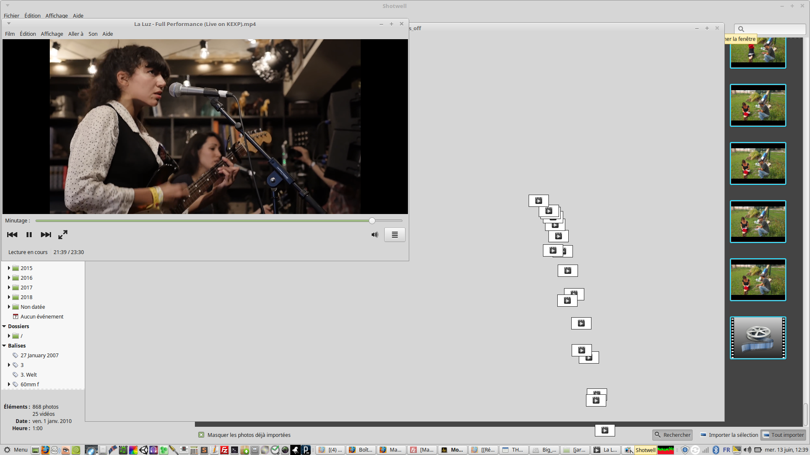810x455 pixels.
Task: Click the Minutage seek slider
Action: [219, 221]
